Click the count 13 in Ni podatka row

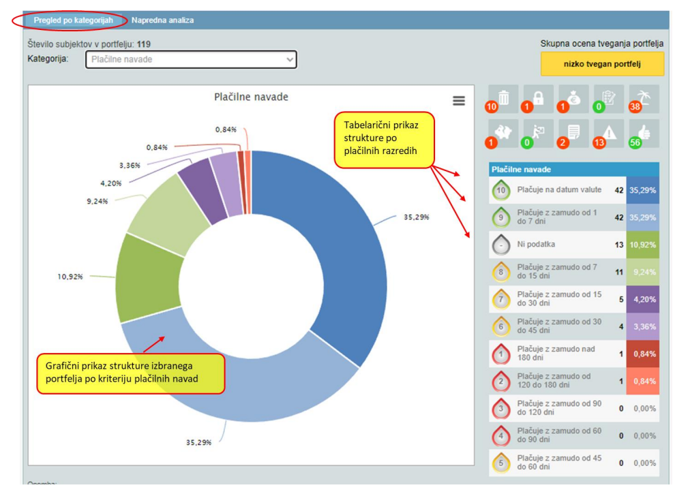point(619,245)
